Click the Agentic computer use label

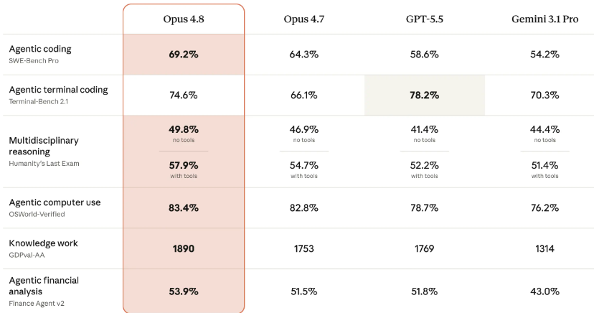click(55, 202)
